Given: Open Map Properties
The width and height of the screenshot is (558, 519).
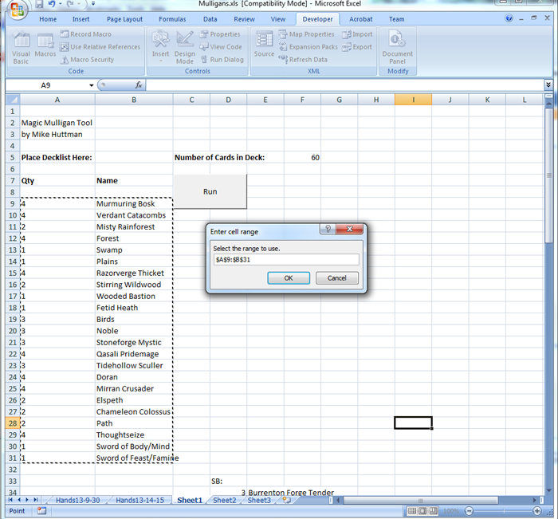Looking at the screenshot, I should coord(306,34).
